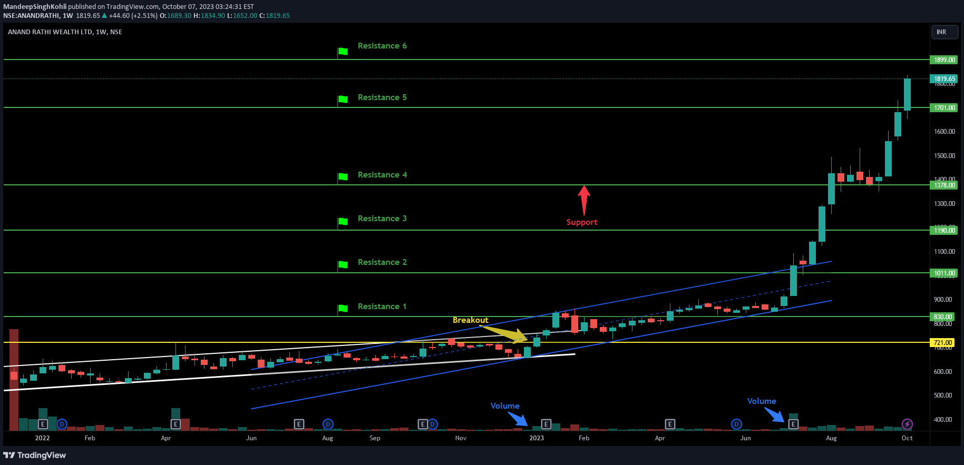Click the high value 1834.90 in the header

click(213, 16)
